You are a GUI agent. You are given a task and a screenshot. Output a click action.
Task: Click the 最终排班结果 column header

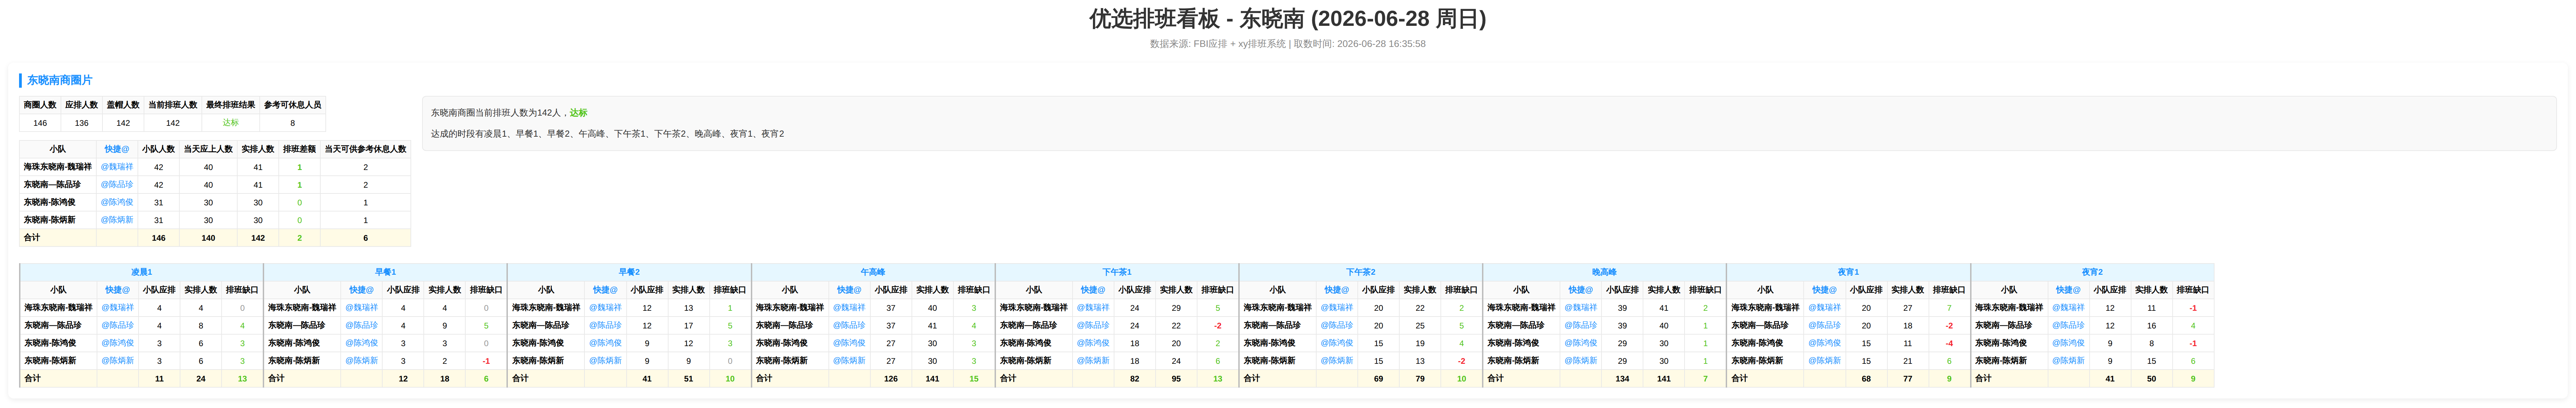coord(231,105)
